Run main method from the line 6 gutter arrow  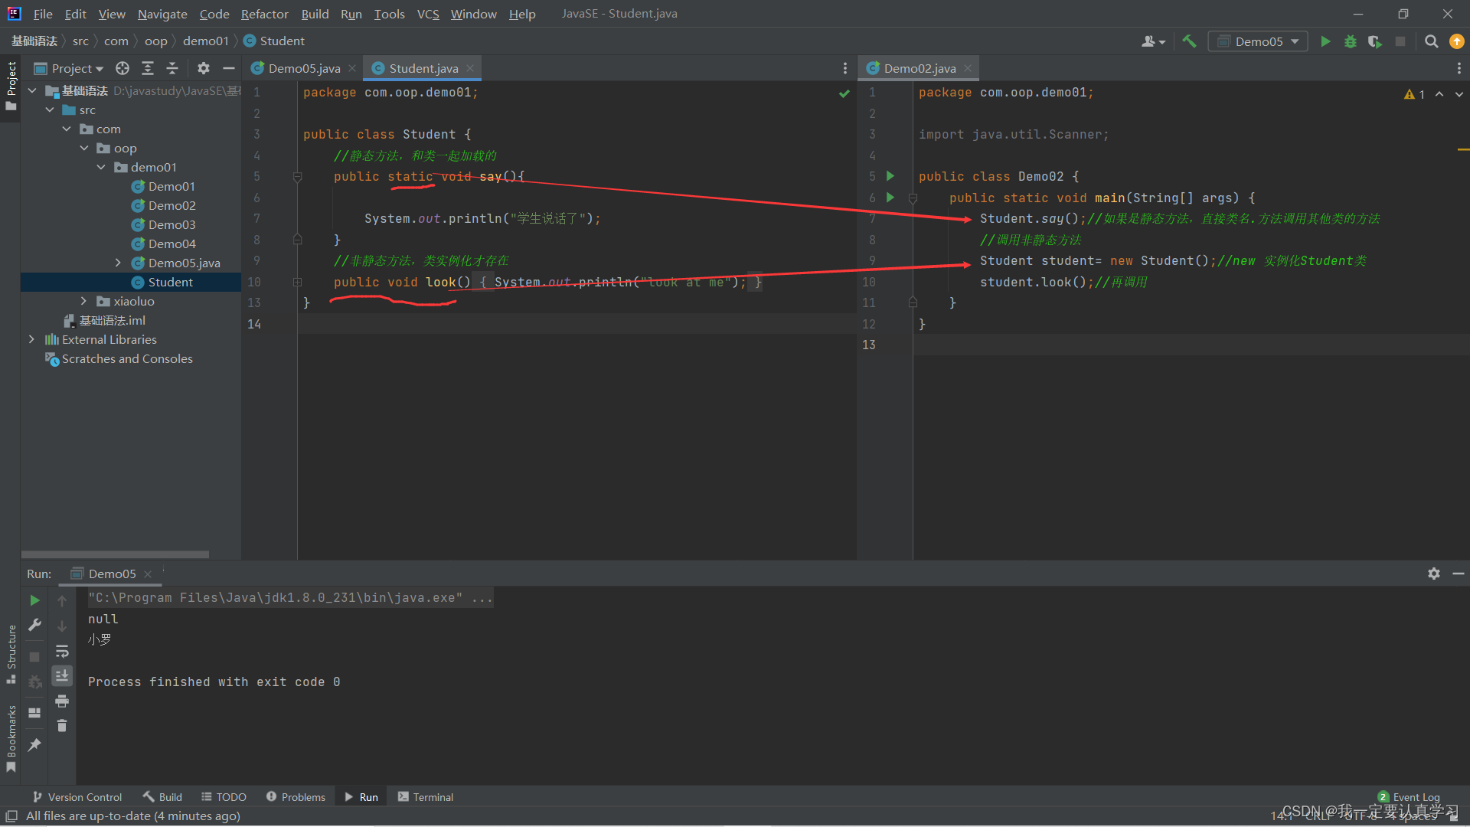pyautogui.click(x=890, y=198)
